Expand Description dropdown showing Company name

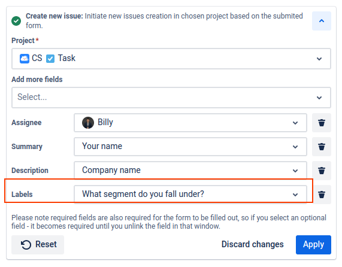[x=190, y=171]
